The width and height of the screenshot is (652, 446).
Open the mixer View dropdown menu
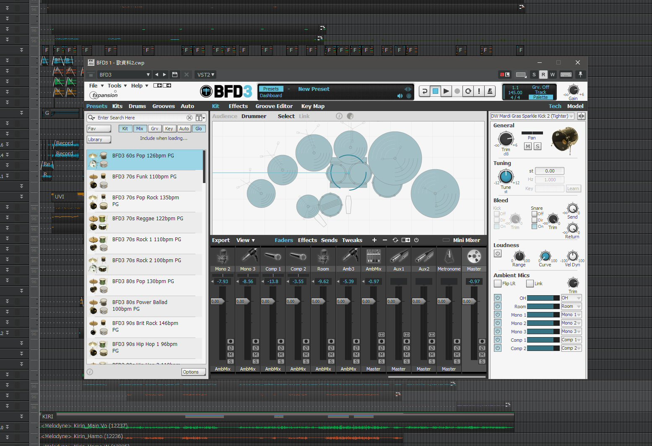tap(245, 240)
